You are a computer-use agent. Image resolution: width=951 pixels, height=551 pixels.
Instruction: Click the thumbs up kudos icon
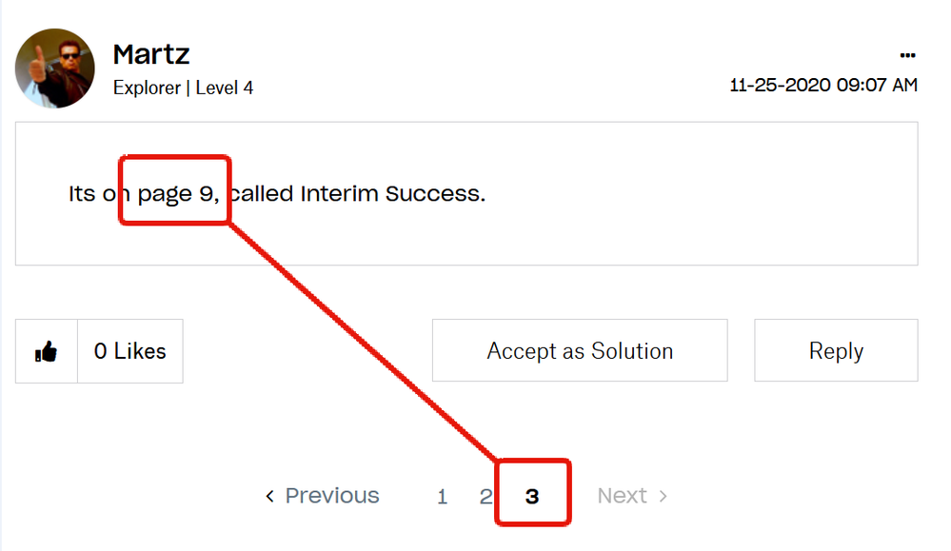(x=46, y=352)
